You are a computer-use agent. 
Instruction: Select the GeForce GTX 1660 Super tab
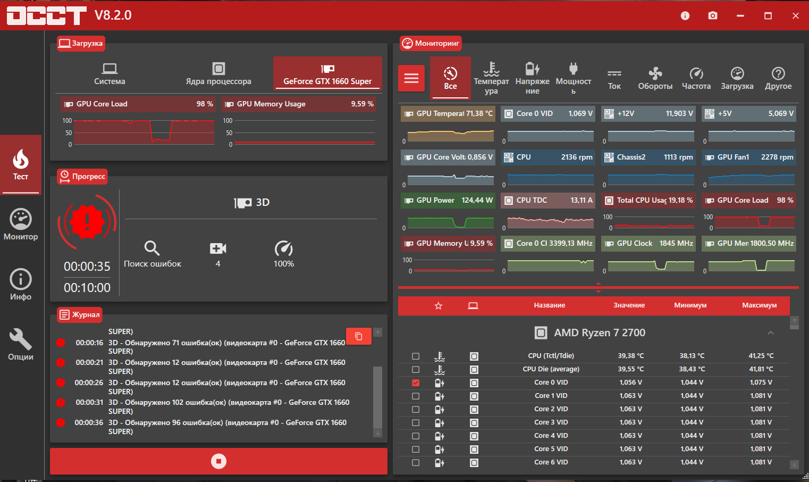pos(327,74)
